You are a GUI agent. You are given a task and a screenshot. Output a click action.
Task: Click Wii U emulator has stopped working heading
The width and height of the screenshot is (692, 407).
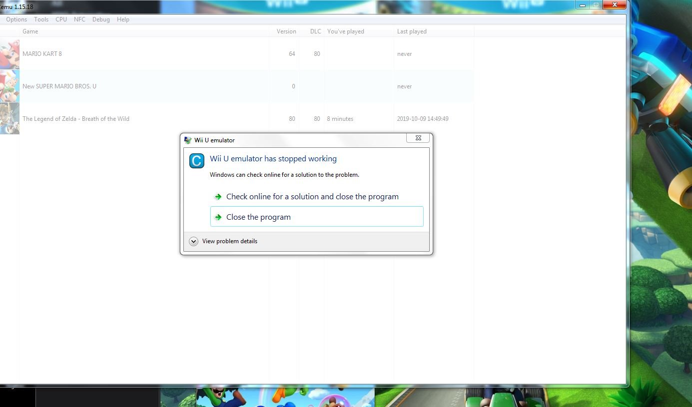coord(273,159)
